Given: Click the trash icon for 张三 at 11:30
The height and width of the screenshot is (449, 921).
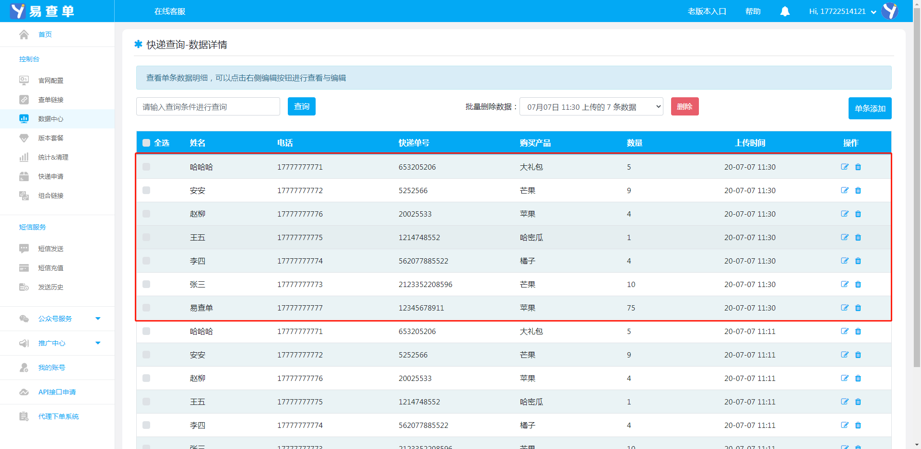Looking at the screenshot, I should (858, 284).
